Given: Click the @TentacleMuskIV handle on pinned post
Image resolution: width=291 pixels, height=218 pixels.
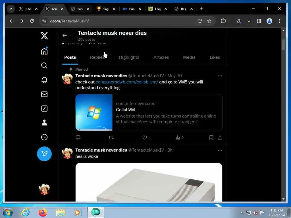Looking at the screenshot, I should click(146, 76).
